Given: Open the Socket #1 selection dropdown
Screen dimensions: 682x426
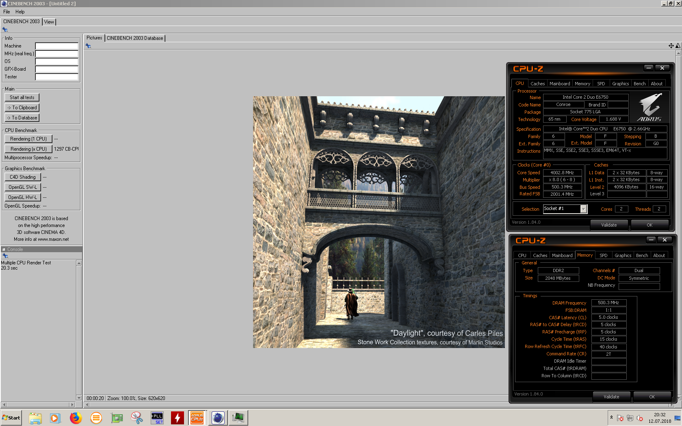Looking at the screenshot, I should tap(583, 209).
